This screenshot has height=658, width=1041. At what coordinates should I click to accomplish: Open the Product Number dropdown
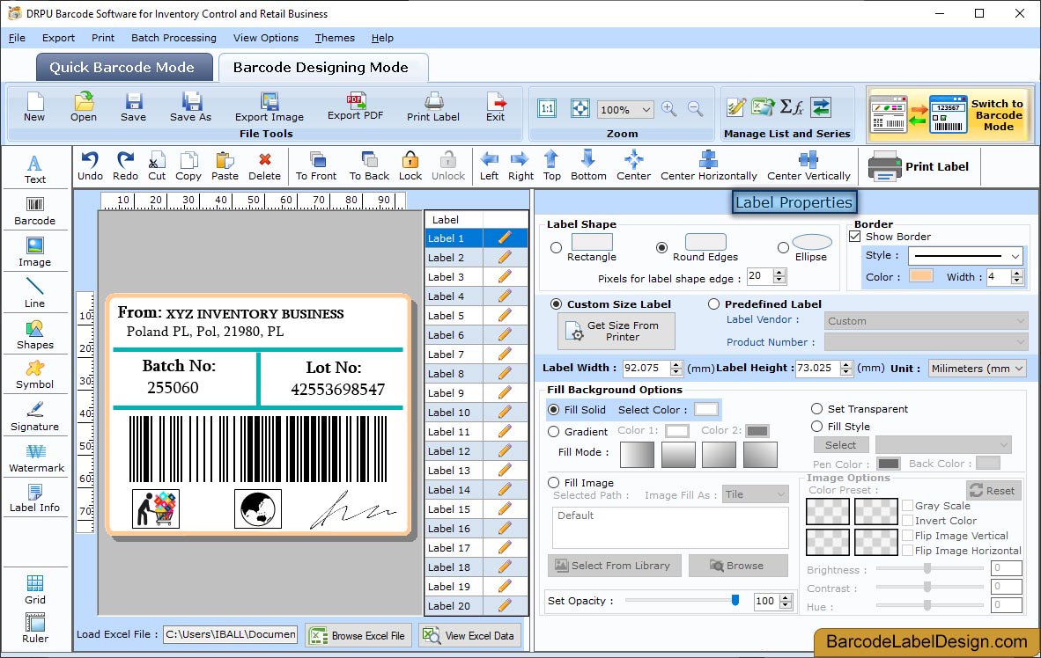tap(927, 341)
